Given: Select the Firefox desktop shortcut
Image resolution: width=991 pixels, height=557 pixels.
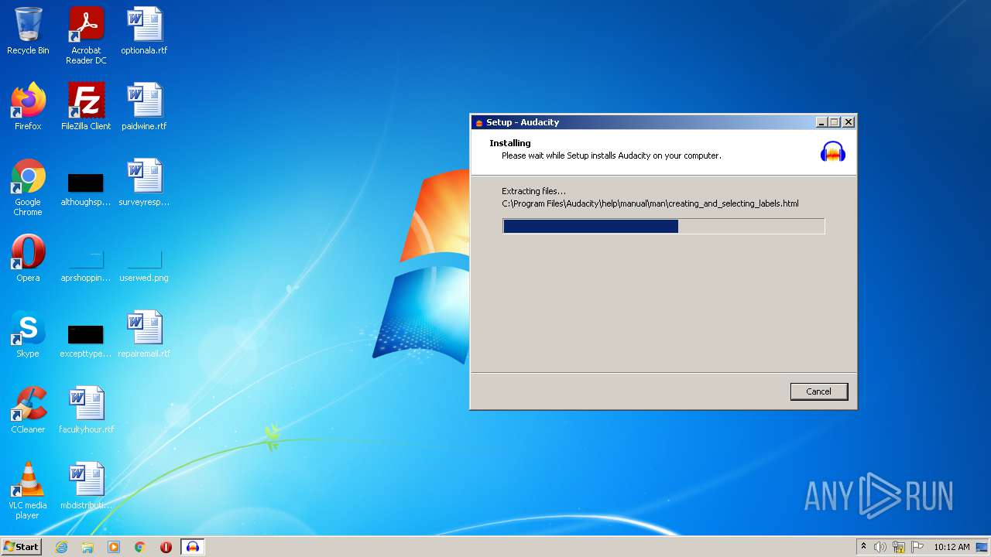Looking at the screenshot, I should 28,106.
